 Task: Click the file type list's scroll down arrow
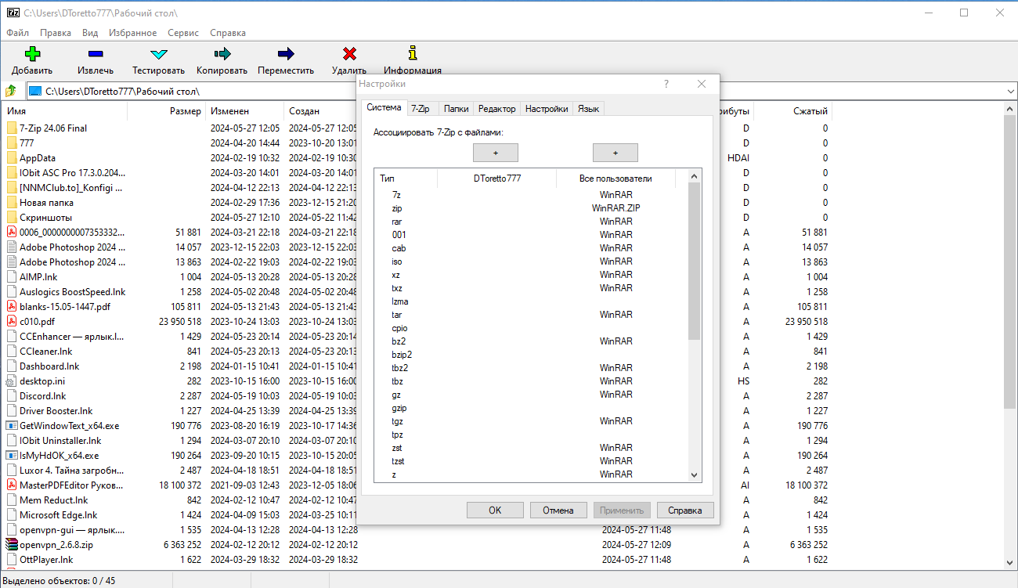694,474
